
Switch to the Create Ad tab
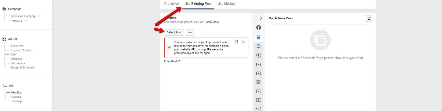[171, 4]
